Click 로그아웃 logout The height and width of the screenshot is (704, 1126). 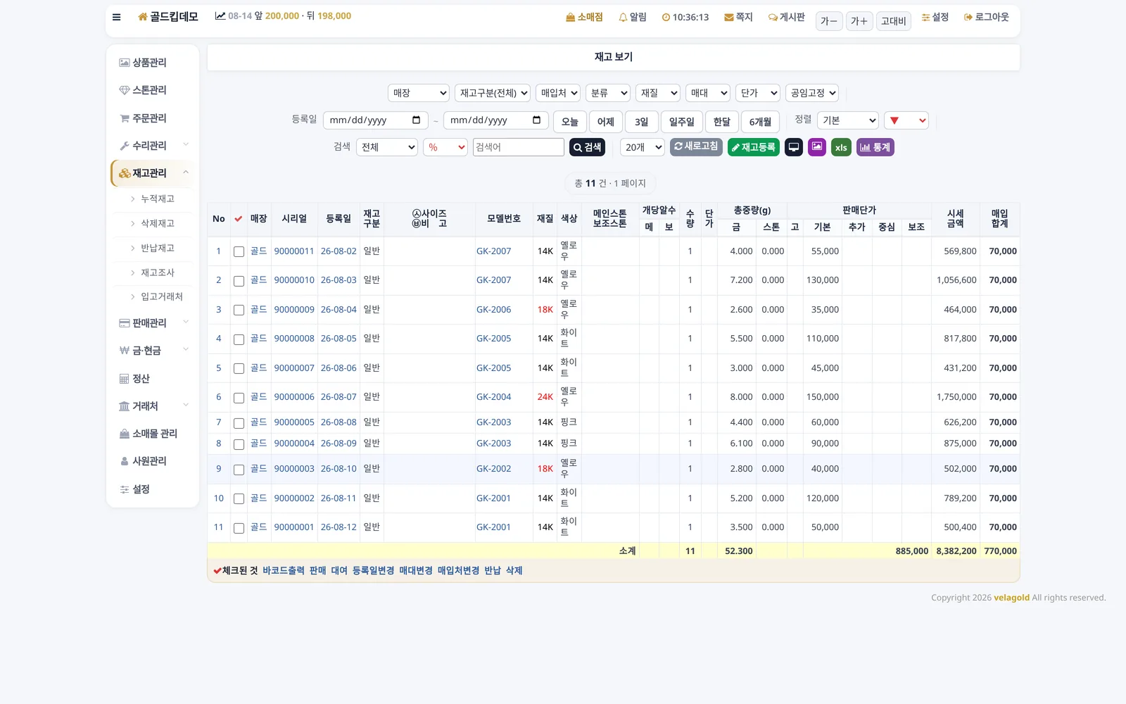986,17
